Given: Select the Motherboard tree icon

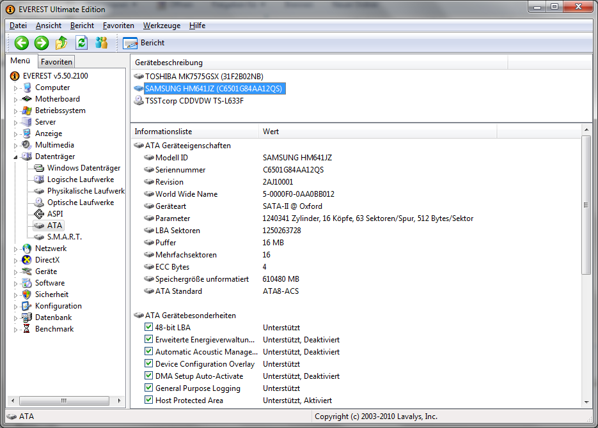Looking at the screenshot, I should [27, 99].
